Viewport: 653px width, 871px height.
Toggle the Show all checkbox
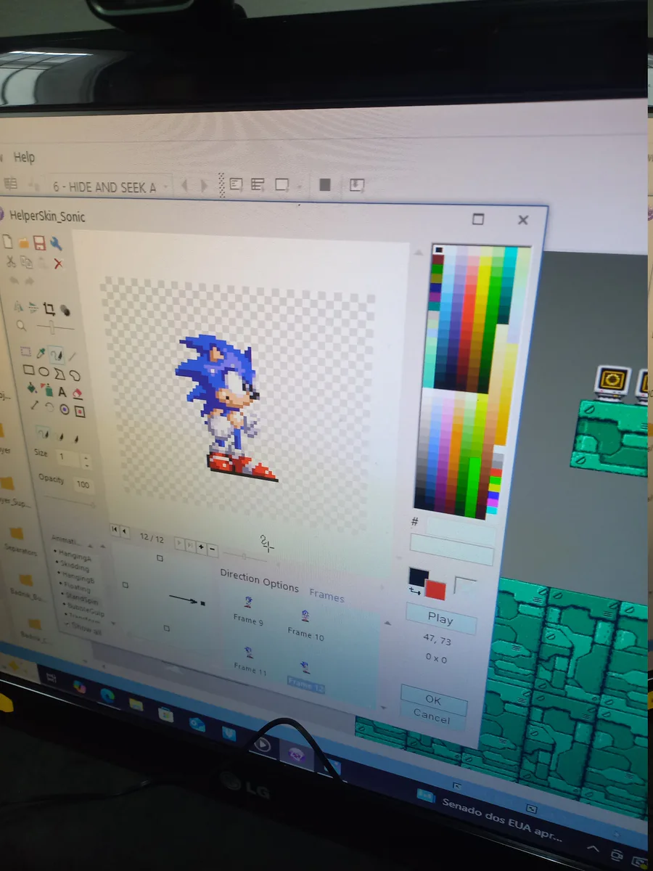pyautogui.click(x=83, y=631)
